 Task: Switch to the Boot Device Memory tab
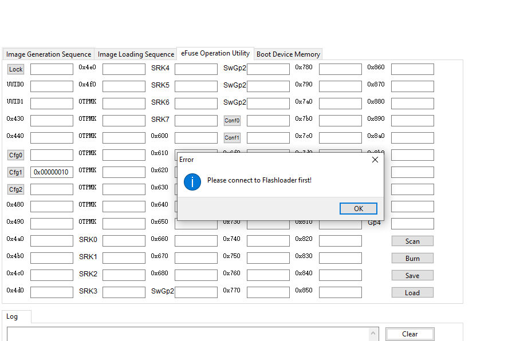pyautogui.click(x=288, y=54)
